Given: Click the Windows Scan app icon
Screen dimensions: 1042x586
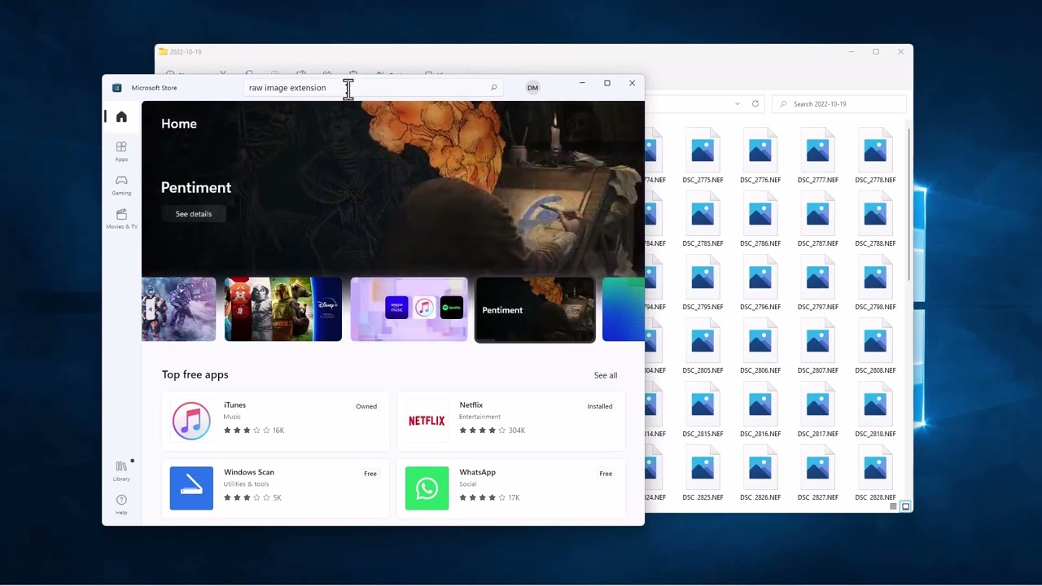Looking at the screenshot, I should pos(191,488).
